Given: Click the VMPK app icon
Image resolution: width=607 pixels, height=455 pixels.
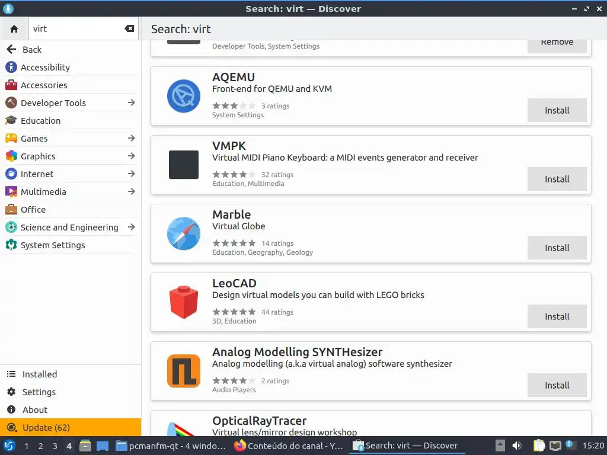Looking at the screenshot, I should tap(184, 165).
